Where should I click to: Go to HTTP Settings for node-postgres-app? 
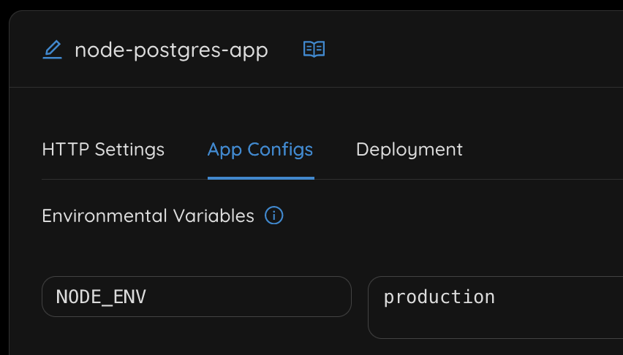(x=103, y=150)
